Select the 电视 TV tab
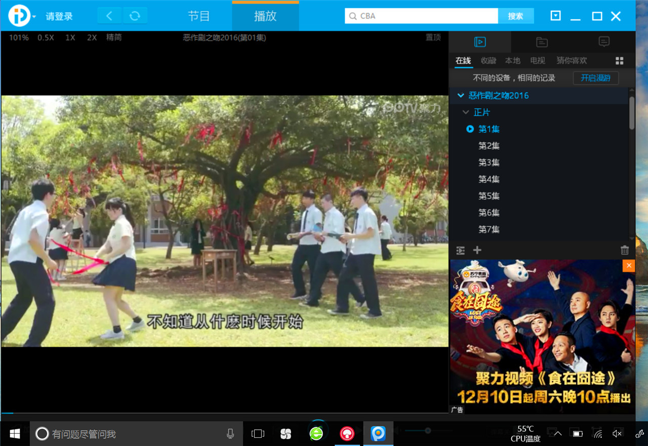 (538, 61)
